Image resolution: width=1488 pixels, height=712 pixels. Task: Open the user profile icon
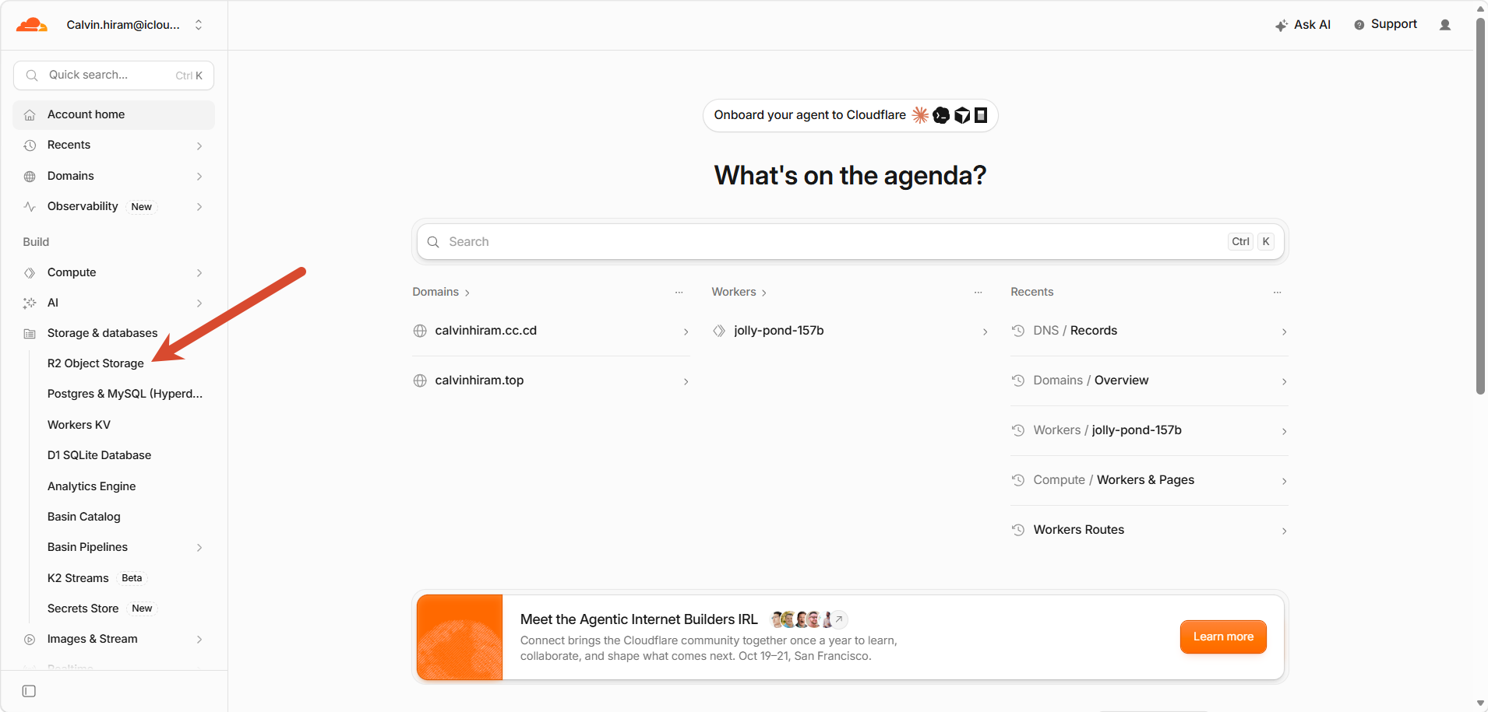click(x=1445, y=25)
